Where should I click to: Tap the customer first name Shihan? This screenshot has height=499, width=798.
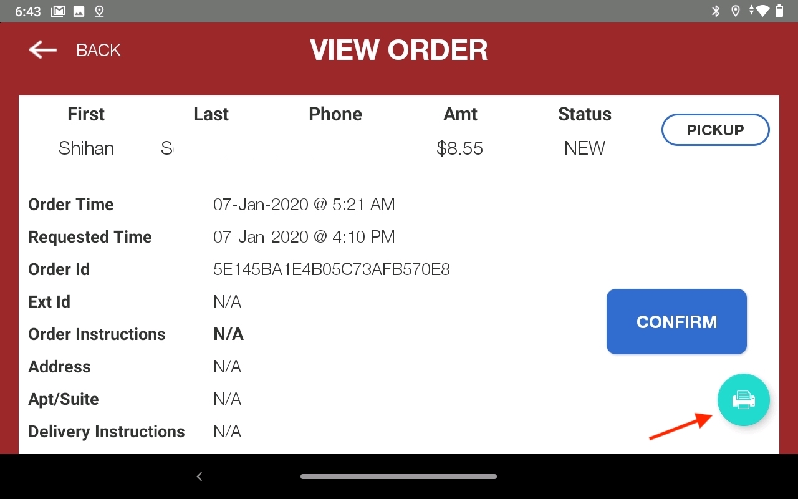click(86, 148)
